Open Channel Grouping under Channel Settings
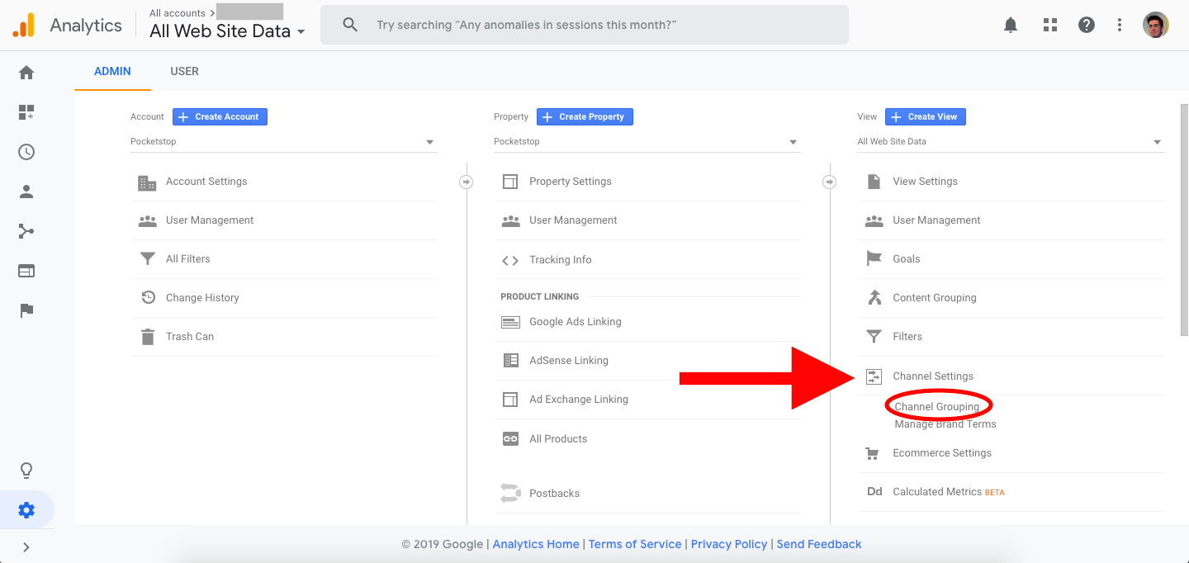This screenshot has width=1189, height=563. 937,405
